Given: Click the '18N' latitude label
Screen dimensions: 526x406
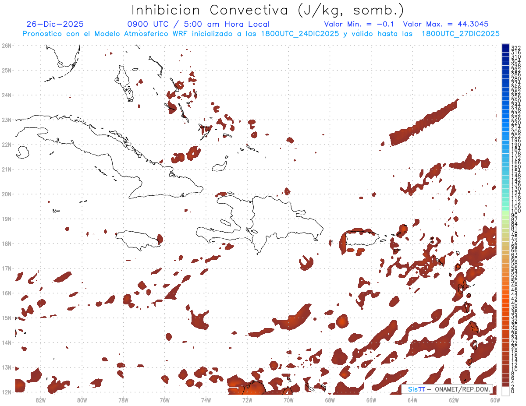Looking at the screenshot, I should [x=7, y=244].
